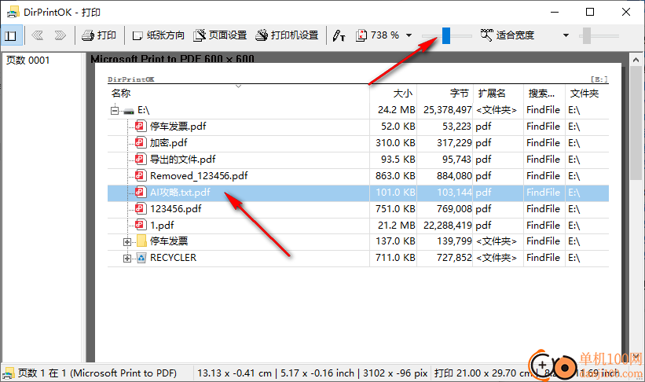This screenshot has width=645, height=382.
Task: Click the Removed_123456.pdf file icon
Action: (141, 175)
